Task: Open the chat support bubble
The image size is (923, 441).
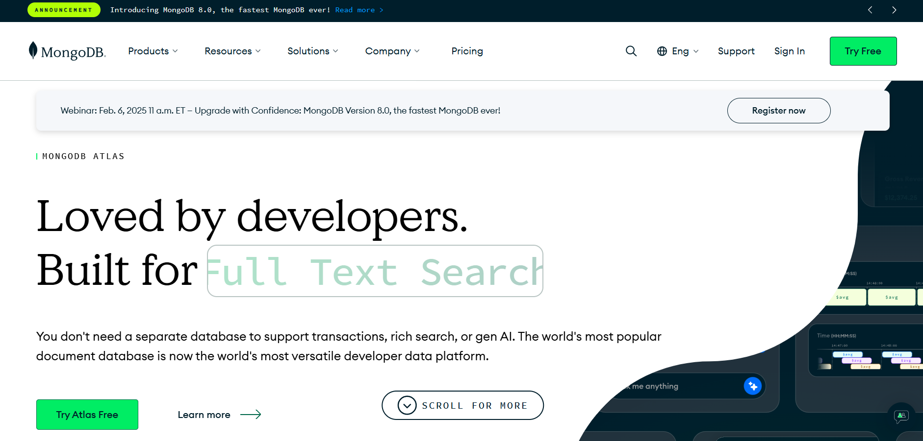Action: [900, 417]
